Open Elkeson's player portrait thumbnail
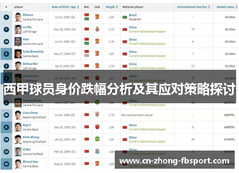Viewport: 239px width, 173px height. [x=18, y=17]
